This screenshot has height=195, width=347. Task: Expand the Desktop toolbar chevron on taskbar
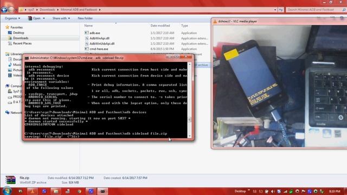tap(249, 190)
